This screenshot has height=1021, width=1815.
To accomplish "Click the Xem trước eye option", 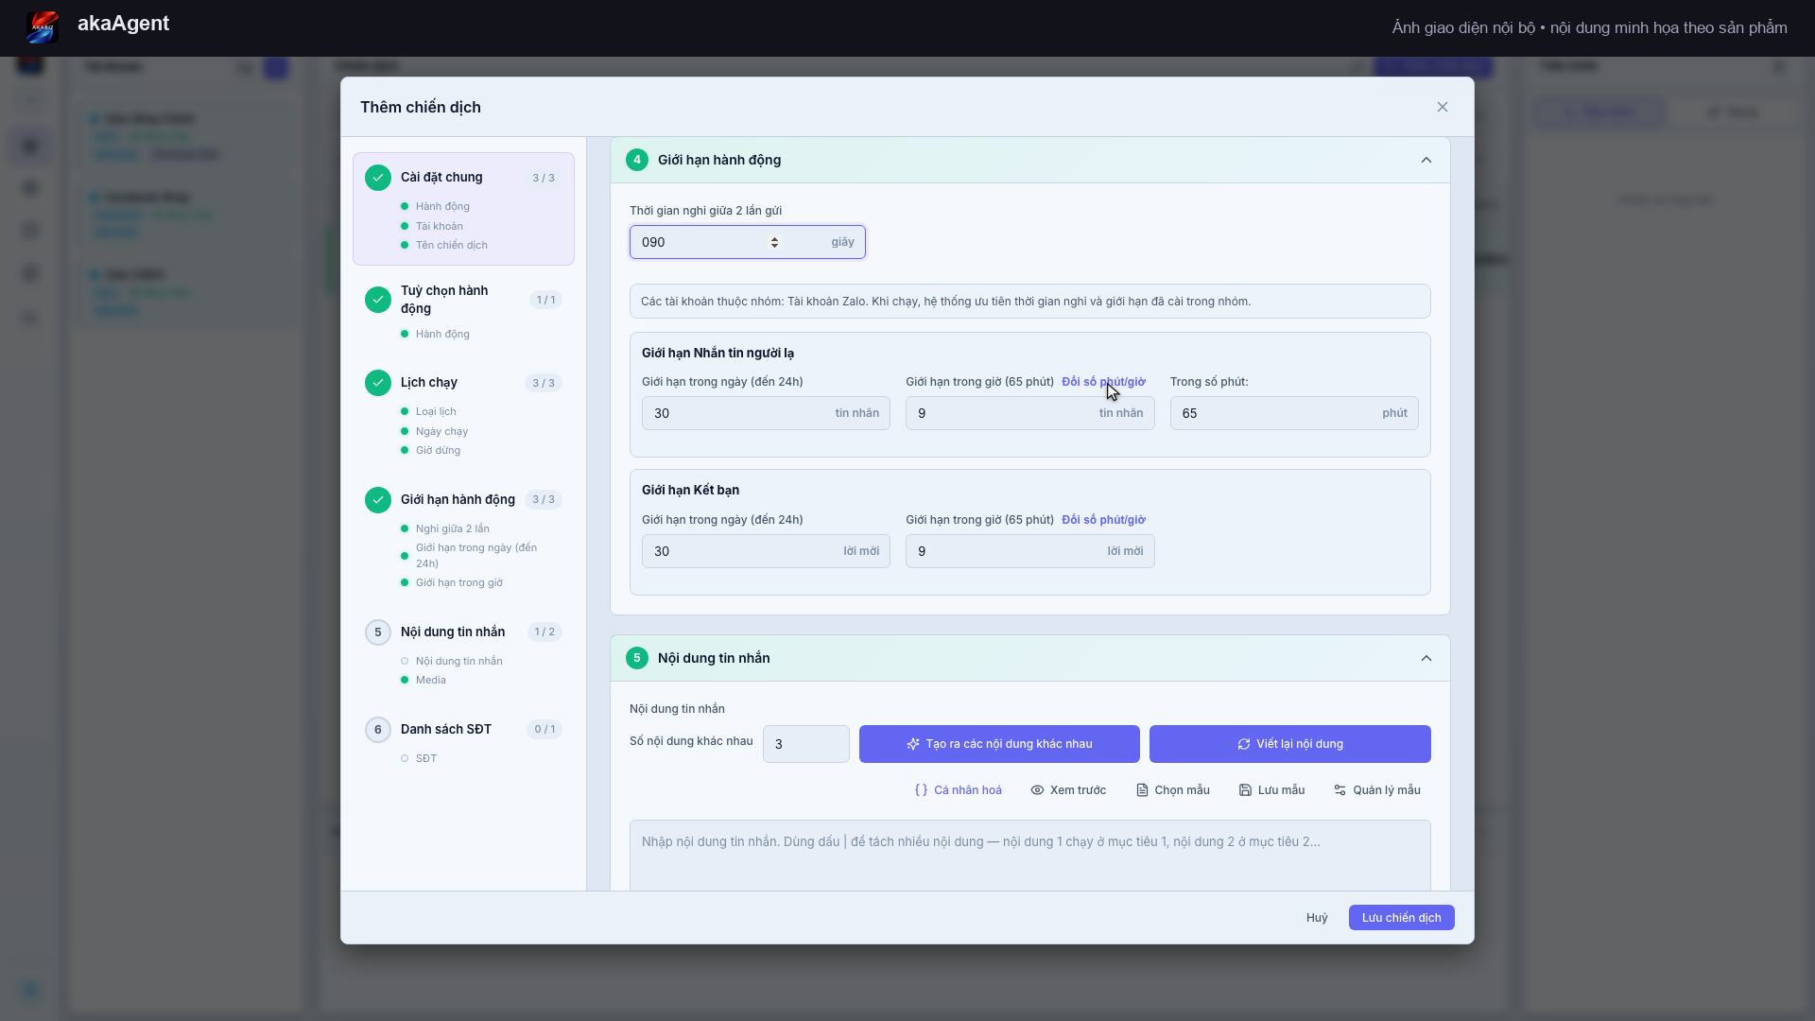I will 1068,790.
